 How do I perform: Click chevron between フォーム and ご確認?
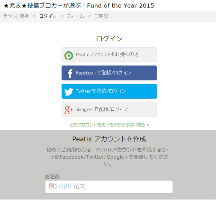point(89,16)
